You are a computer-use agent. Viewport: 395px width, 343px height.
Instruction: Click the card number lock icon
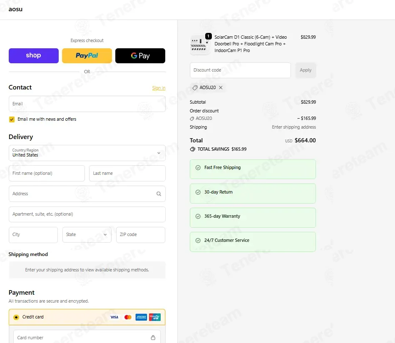coord(153,338)
